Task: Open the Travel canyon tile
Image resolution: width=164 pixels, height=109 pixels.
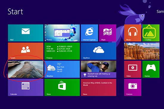Action: pos(142,51)
